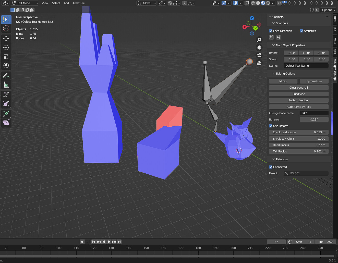The image size is (338, 263).
Task: Adjust the Head Radius slider
Action: coord(299,145)
